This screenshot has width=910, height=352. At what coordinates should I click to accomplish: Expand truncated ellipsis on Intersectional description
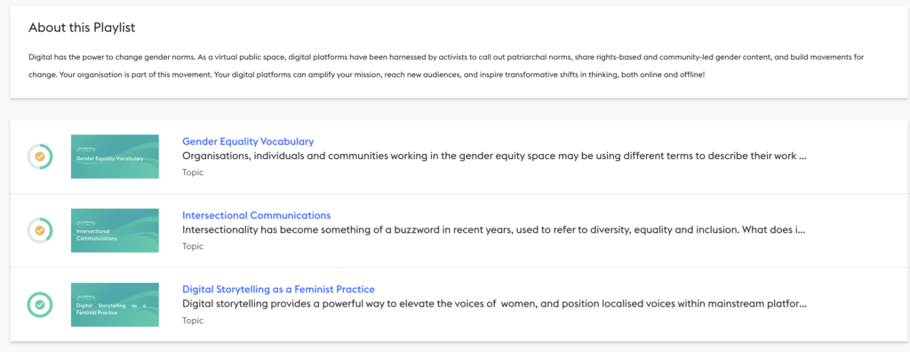click(x=802, y=232)
